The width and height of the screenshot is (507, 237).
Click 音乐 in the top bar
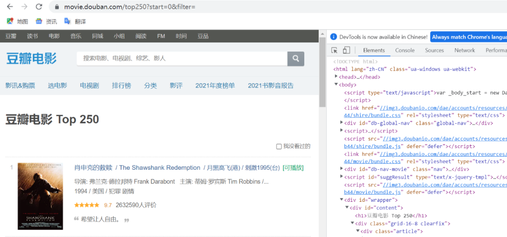pos(76,36)
